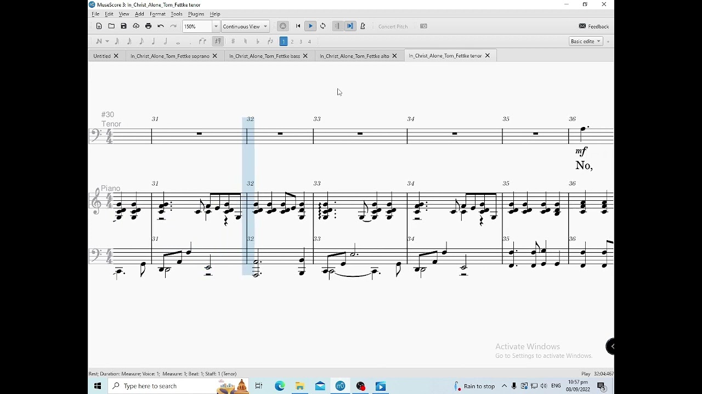The image size is (702, 394).
Task: Flip note stem direction
Action: pos(270,41)
